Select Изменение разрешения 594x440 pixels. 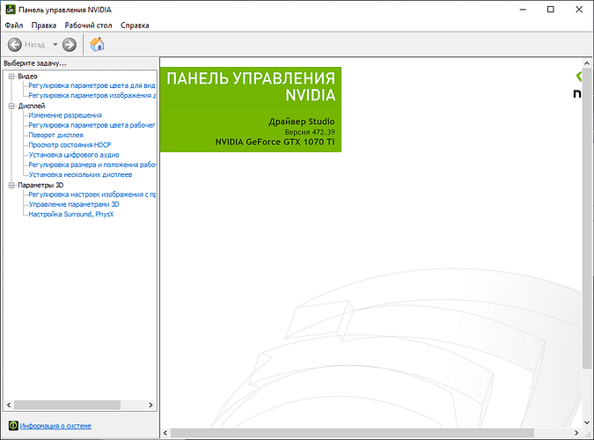pyautogui.click(x=65, y=115)
